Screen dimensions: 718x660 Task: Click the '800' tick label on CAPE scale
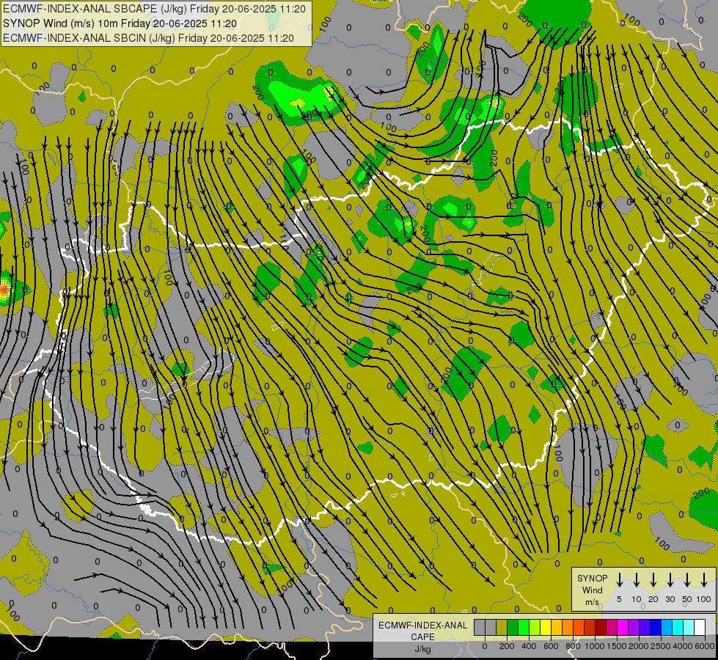(x=573, y=646)
